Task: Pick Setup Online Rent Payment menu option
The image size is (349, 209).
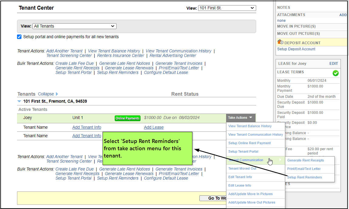Action: pyautogui.click(x=249, y=143)
